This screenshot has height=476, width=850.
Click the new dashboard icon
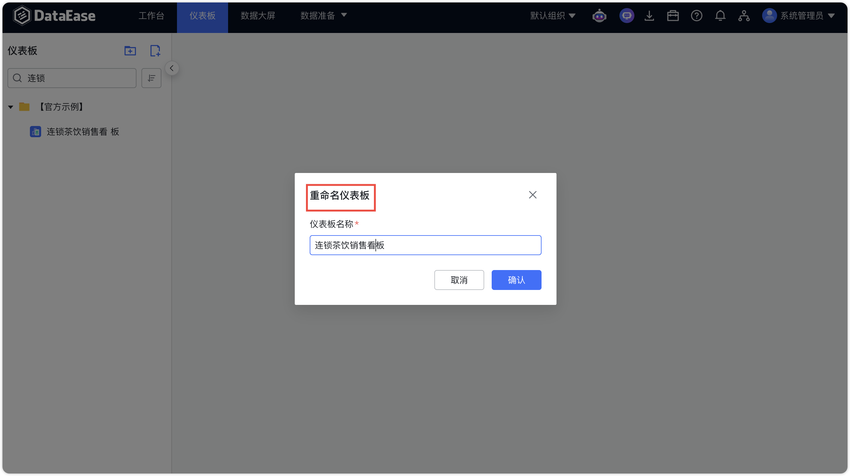click(155, 51)
